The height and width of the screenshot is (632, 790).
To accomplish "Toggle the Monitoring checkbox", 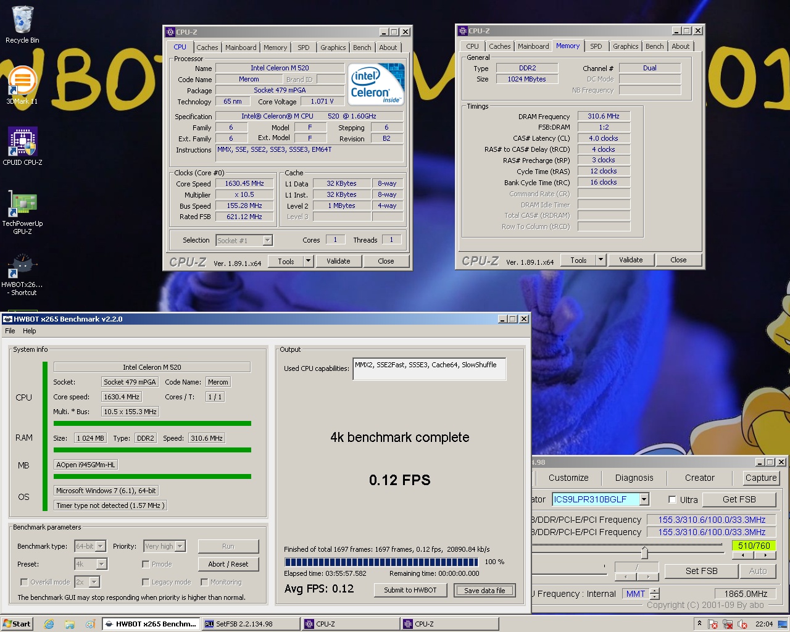I will click(x=204, y=582).
